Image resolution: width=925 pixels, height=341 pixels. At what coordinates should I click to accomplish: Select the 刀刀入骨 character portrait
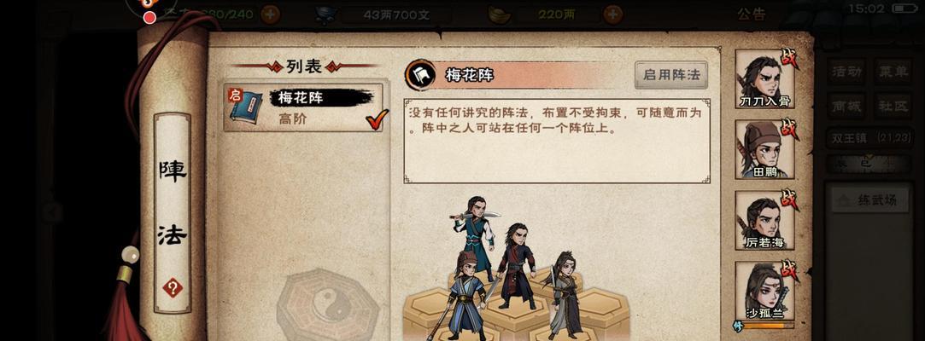click(x=764, y=79)
